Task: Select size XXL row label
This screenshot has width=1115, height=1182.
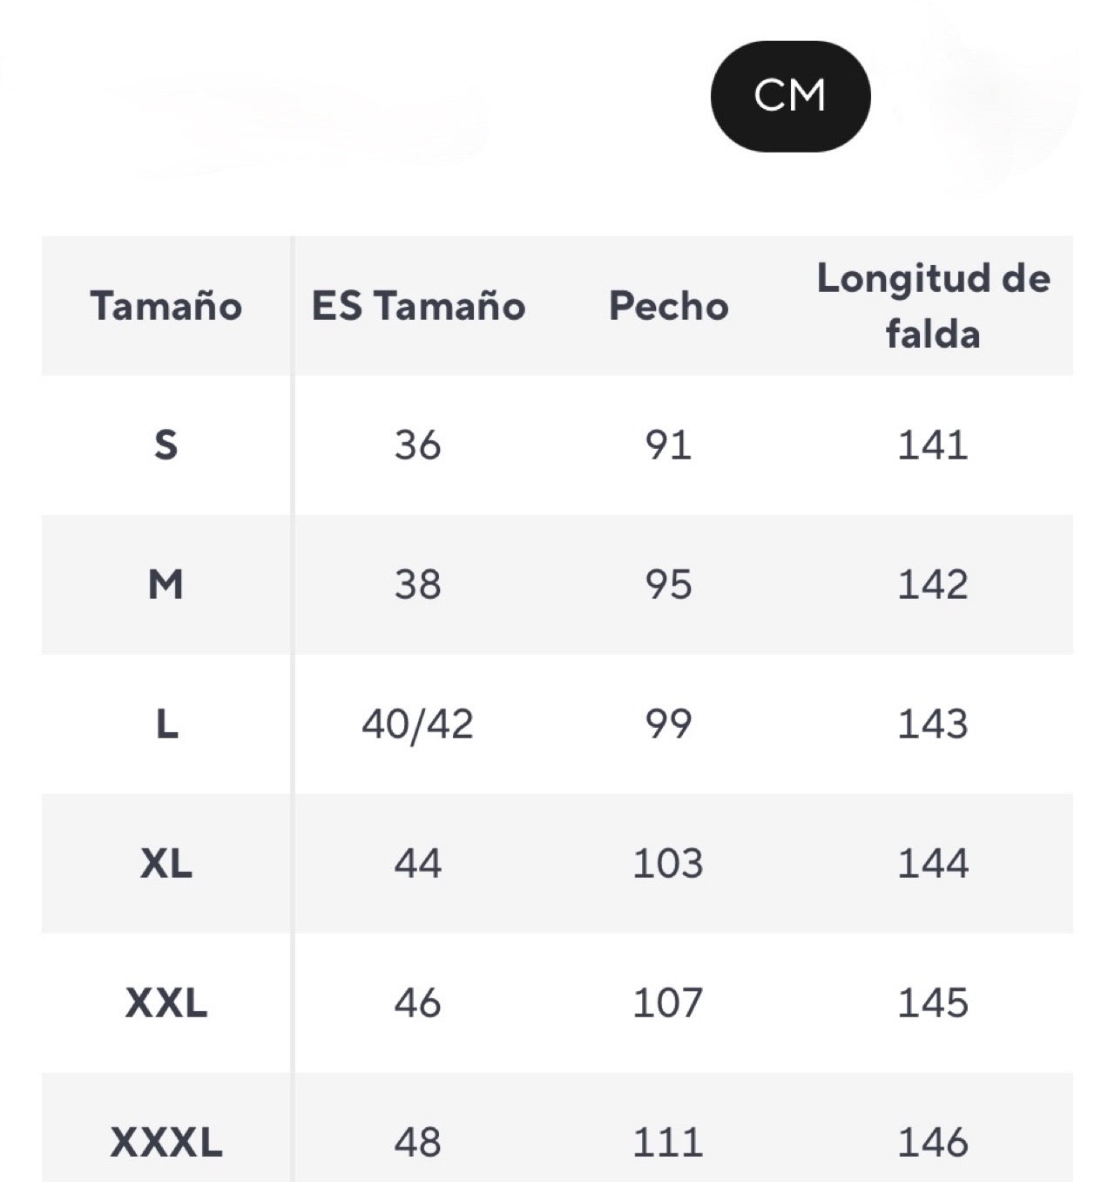Action: (166, 1003)
